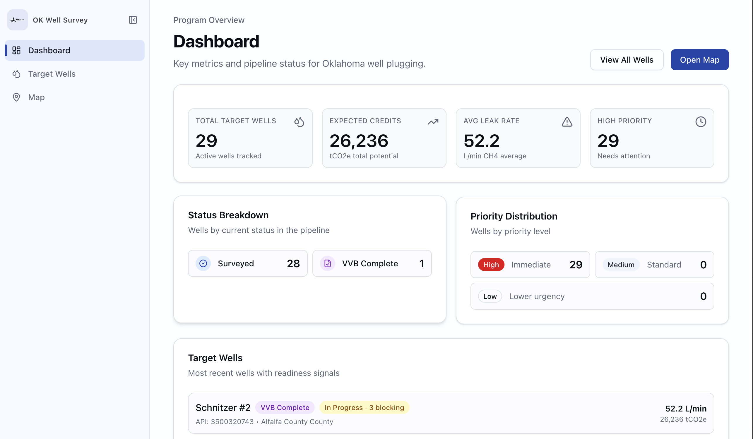Click the red High priority badge
This screenshot has width=753, height=439.
coord(491,265)
